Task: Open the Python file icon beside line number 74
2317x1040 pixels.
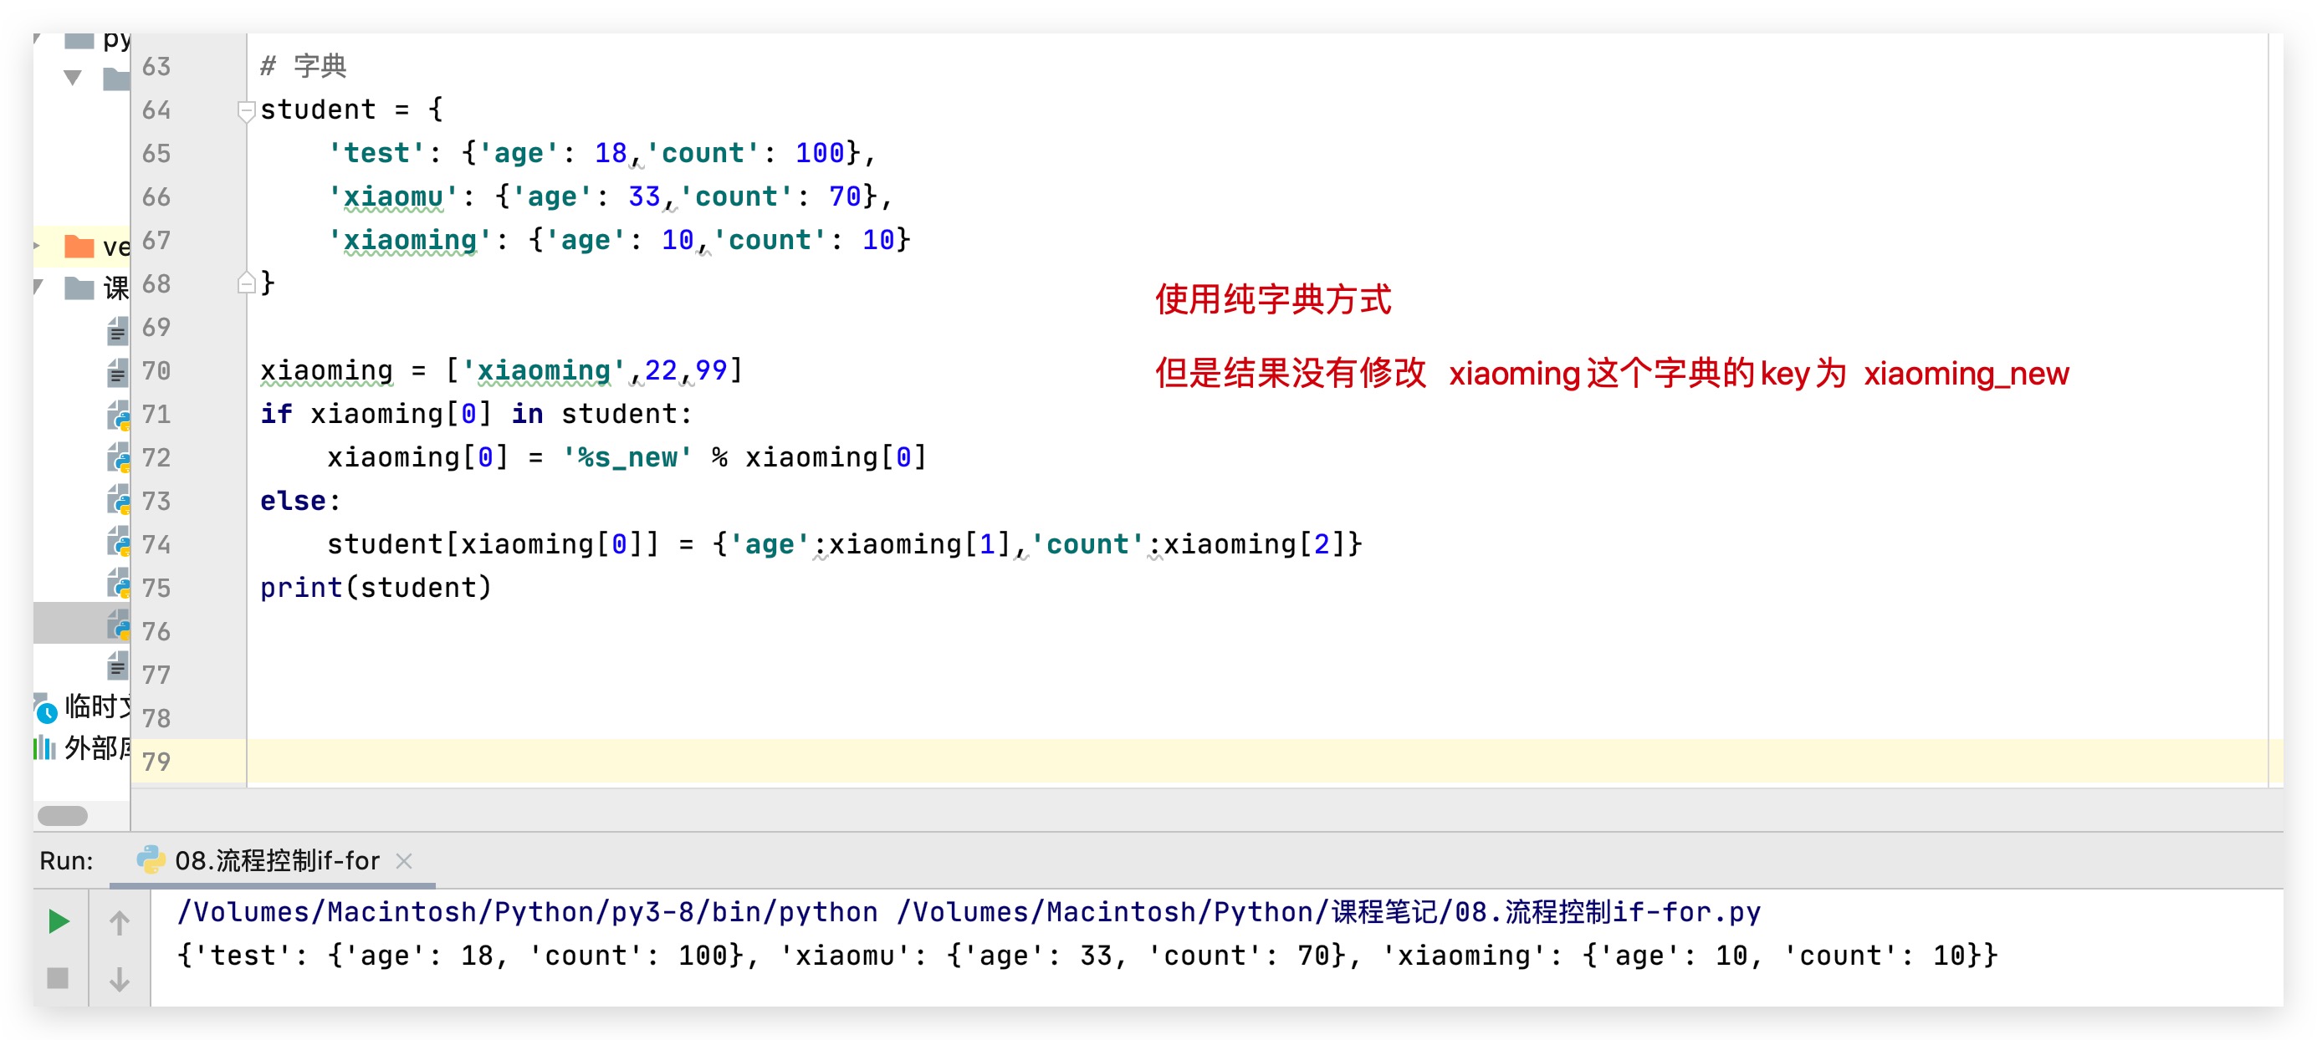Action: pos(118,542)
